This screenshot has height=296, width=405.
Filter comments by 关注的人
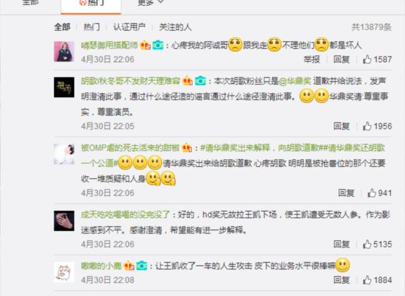tap(175, 27)
